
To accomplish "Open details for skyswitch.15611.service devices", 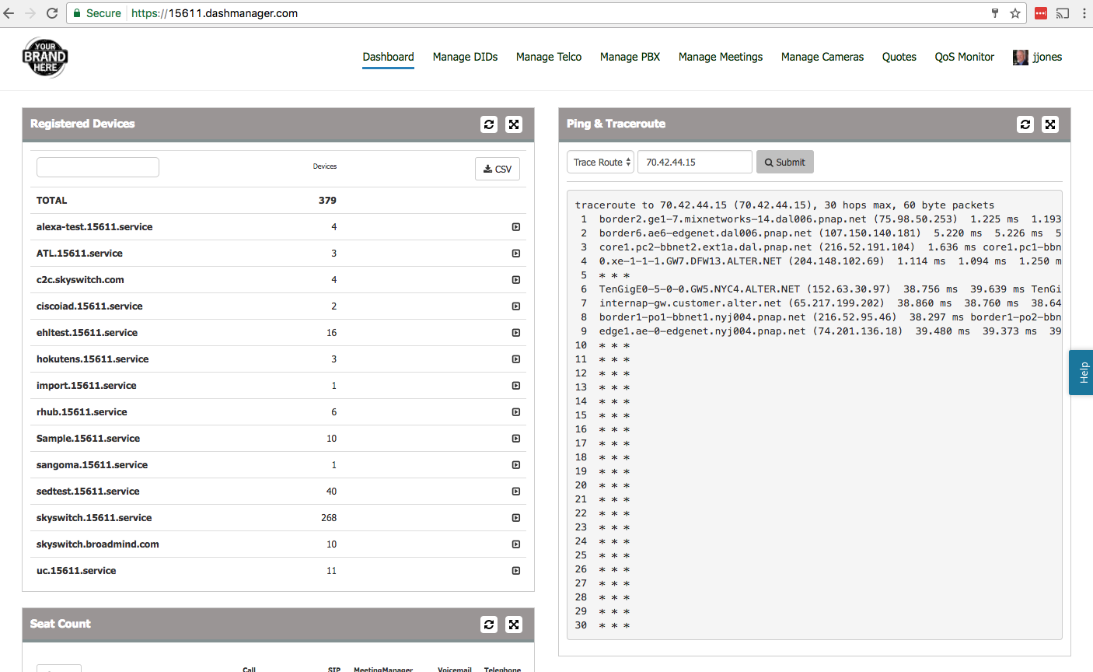I will pyautogui.click(x=515, y=517).
